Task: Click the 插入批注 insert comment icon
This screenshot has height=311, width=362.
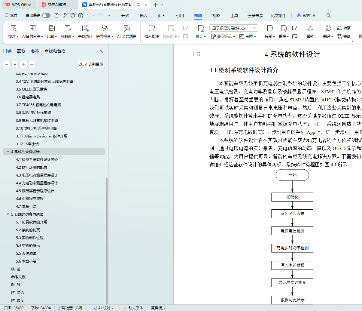Action: click(151, 29)
